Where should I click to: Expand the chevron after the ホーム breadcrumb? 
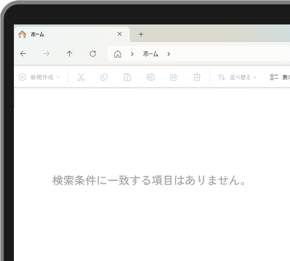[x=169, y=54]
